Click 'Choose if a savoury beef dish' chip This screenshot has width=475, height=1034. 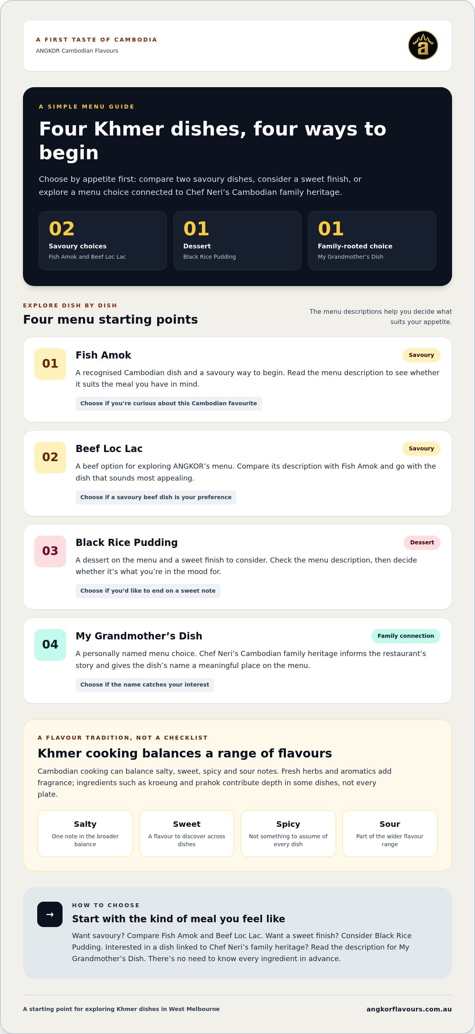156,497
